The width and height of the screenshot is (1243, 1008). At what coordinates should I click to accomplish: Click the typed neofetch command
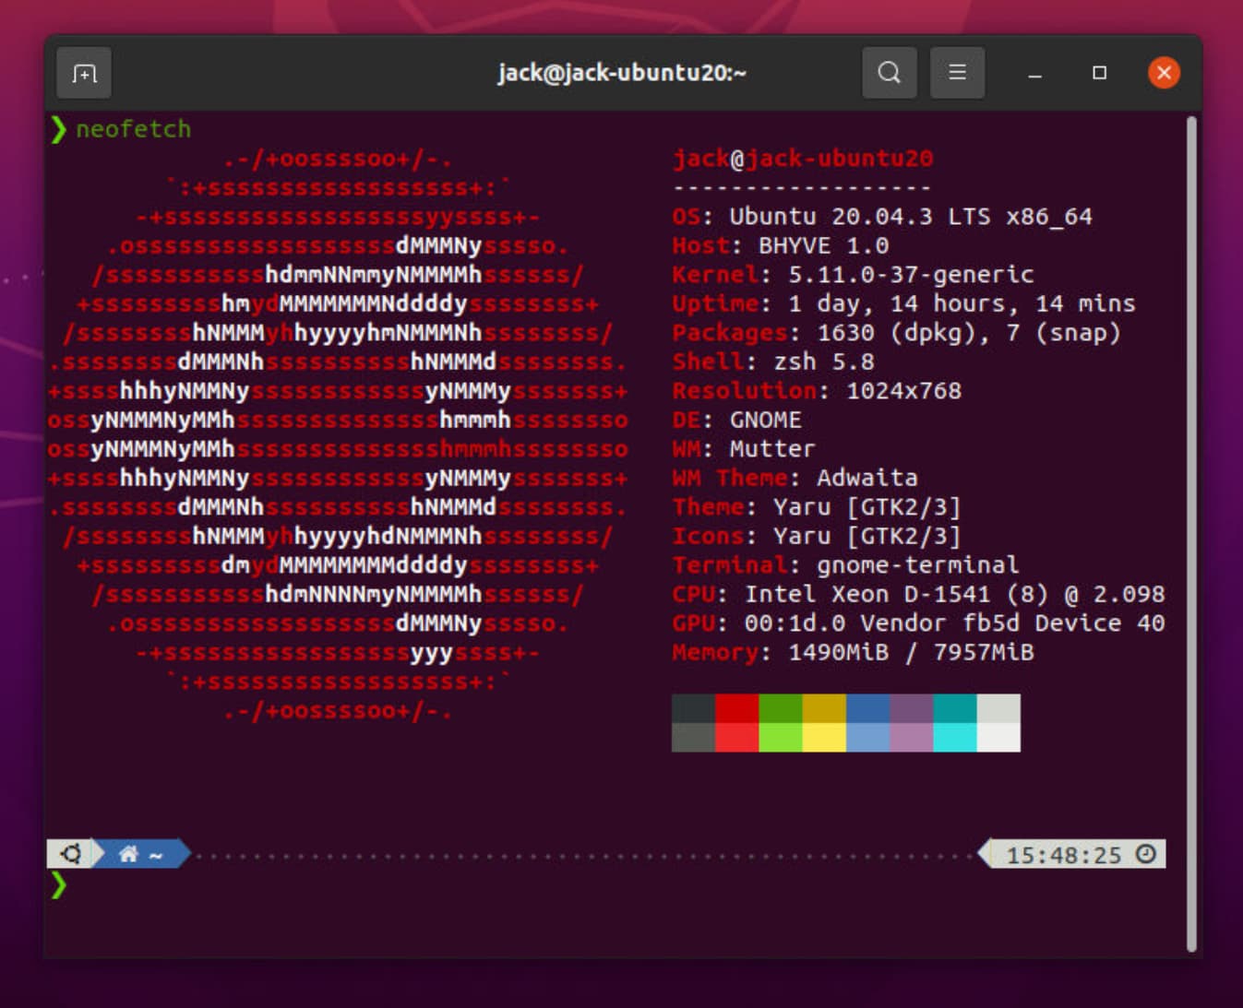(x=134, y=129)
